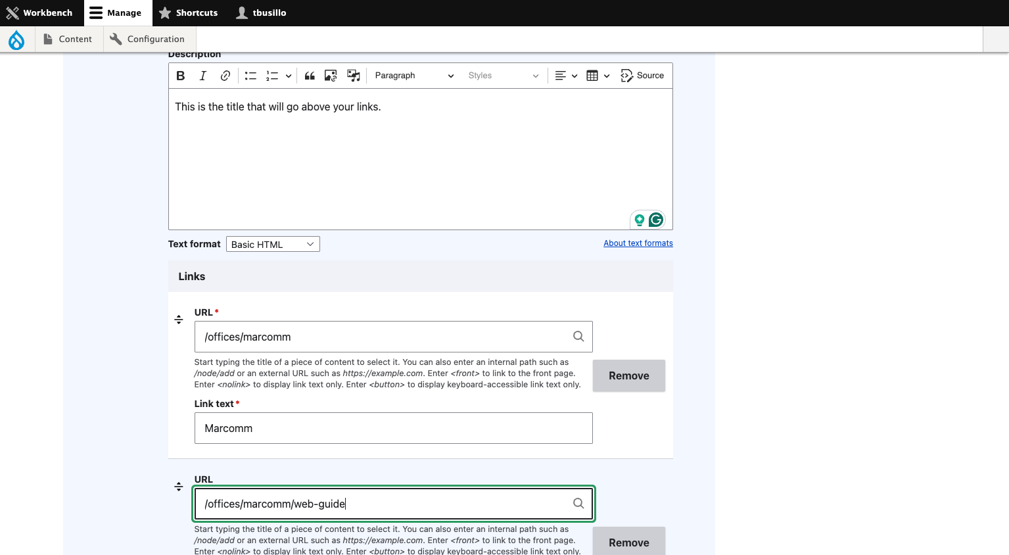Open the Paragraph heading dropdown
1009x555 pixels.
point(414,76)
